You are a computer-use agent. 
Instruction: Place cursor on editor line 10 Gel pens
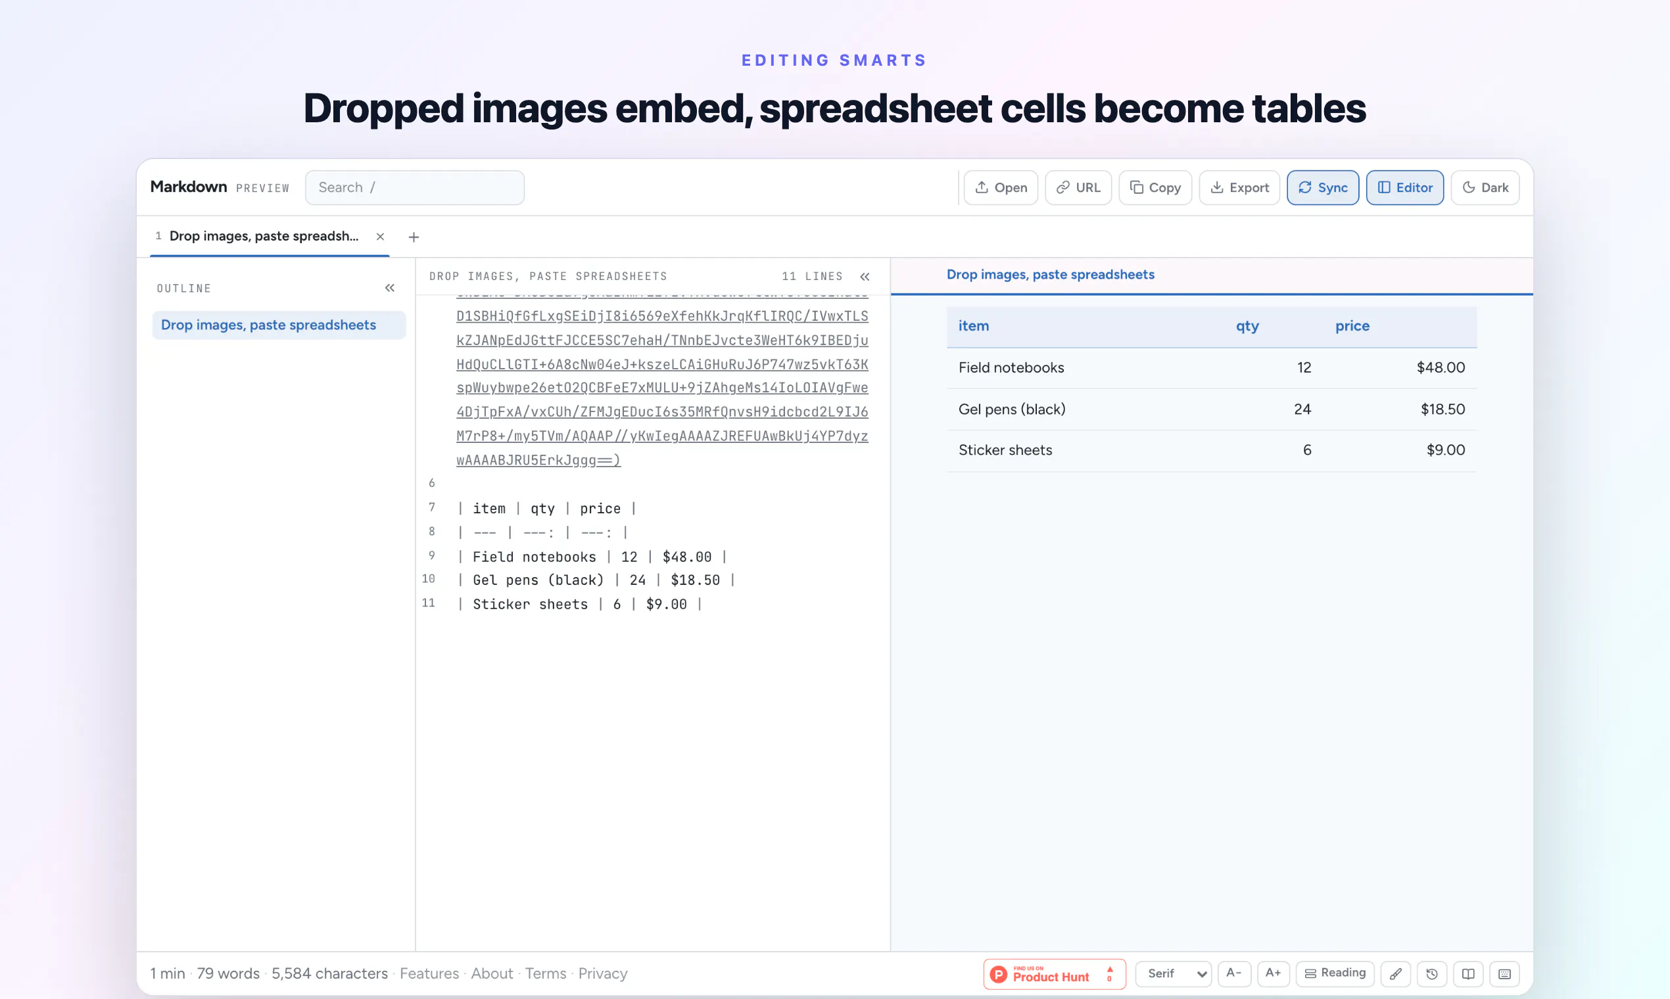tap(596, 580)
